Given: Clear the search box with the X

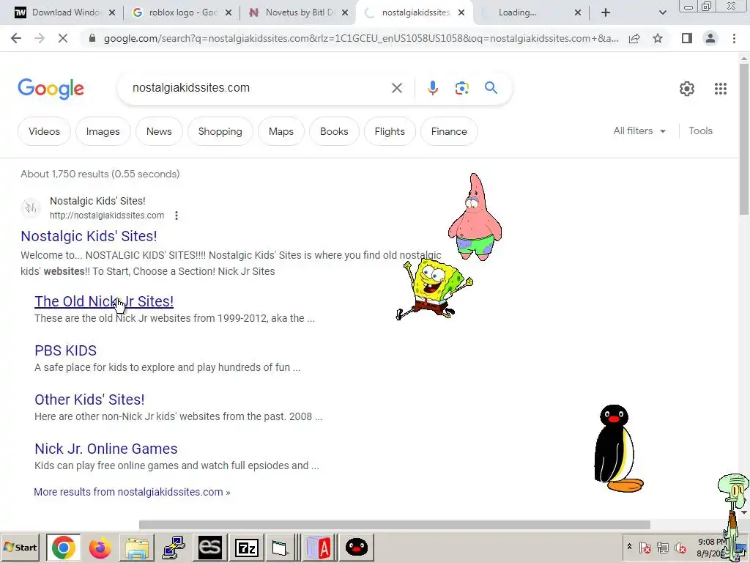Looking at the screenshot, I should 396,88.
